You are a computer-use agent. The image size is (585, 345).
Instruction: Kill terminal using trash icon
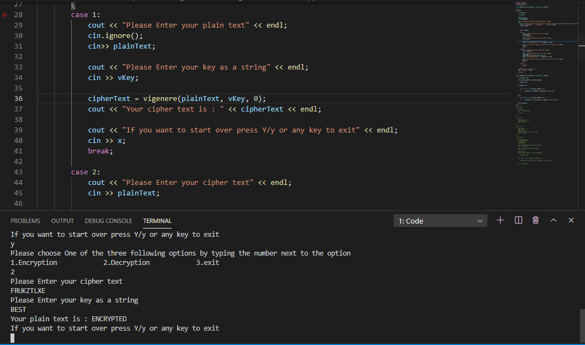click(536, 220)
